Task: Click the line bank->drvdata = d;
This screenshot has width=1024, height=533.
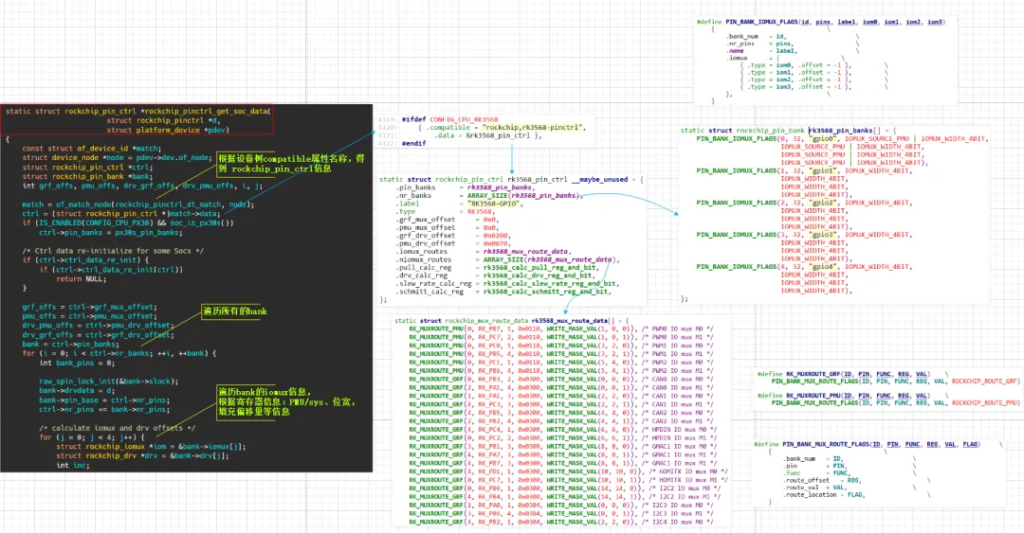Action: click(x=77, y=390)
